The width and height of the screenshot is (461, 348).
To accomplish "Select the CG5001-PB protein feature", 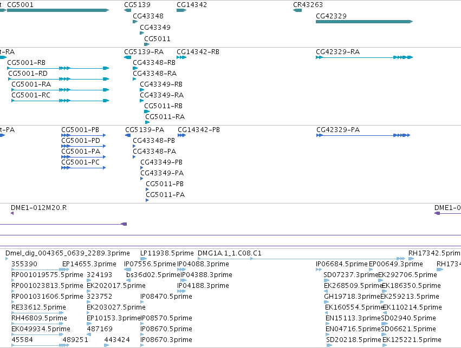I will 83,135.
